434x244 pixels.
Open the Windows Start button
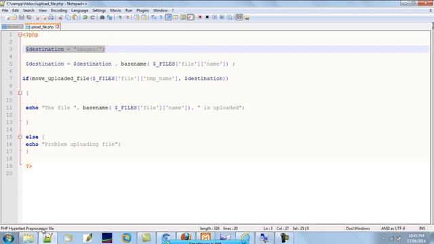(x=8, y=238)
